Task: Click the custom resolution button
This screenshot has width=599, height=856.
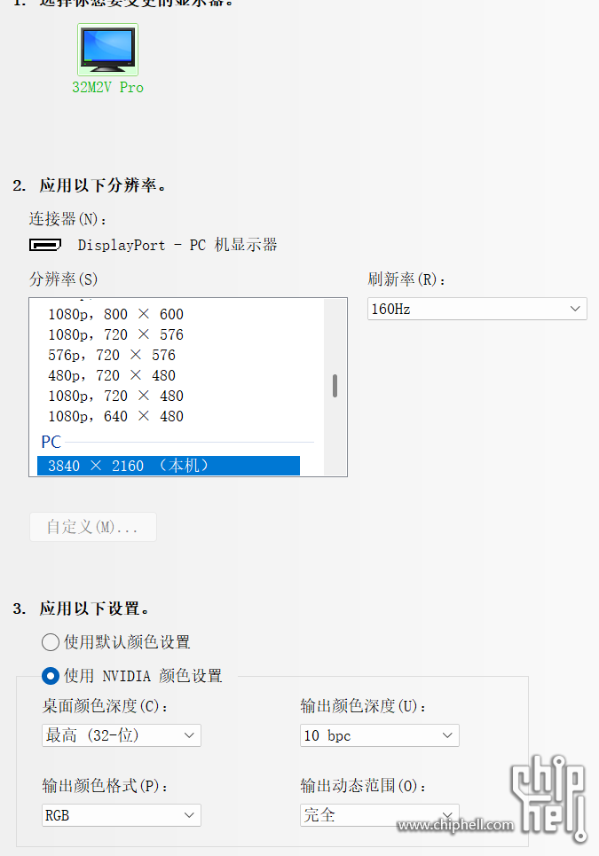Action: [93, 527]
